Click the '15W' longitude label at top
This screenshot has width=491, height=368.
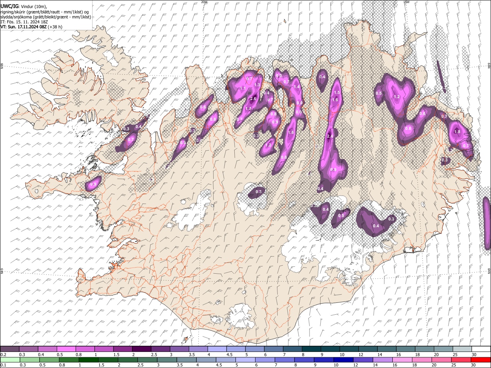[x=406, y=2]
